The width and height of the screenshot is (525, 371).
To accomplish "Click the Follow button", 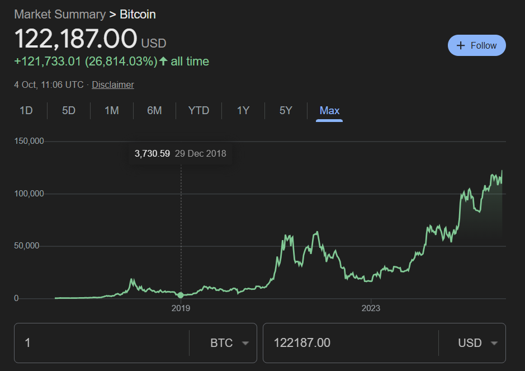I will (476, 45).
